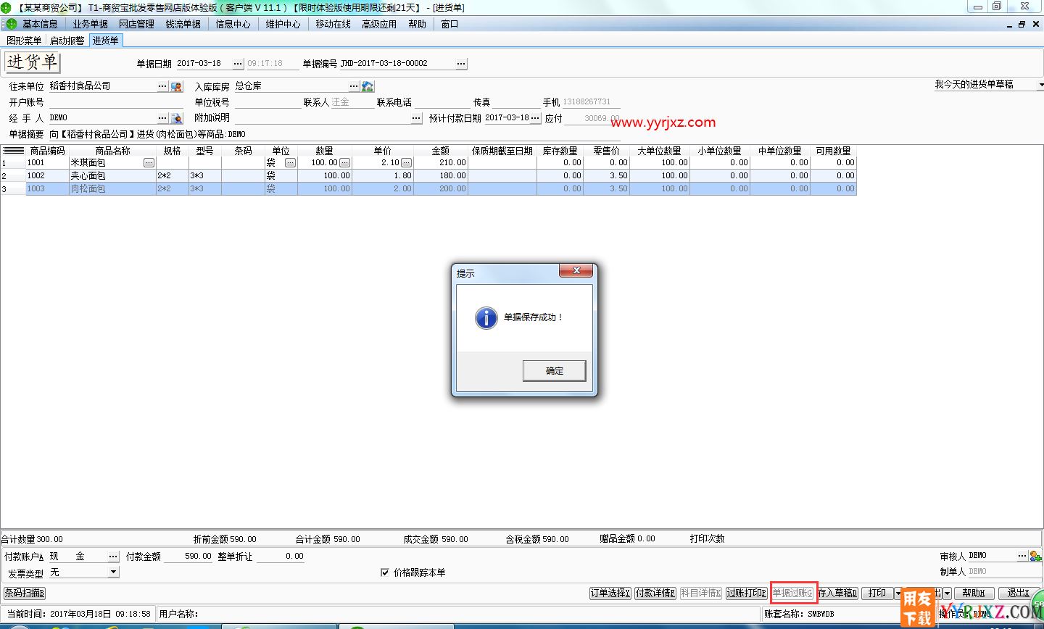This screenshot has height=629, width=1044.
Task: Open 单据日期 date picker ellipsis
Action: 238,64
